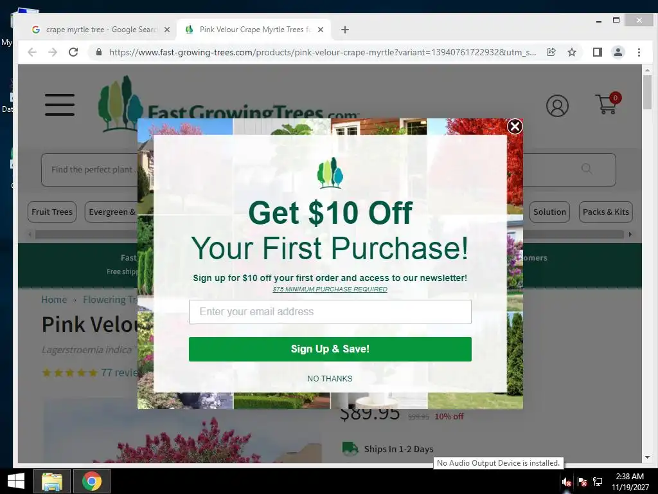658x494 pixels.
Task: Switch to the crape myrtle Google Search tab
Action: coord(101,30)
